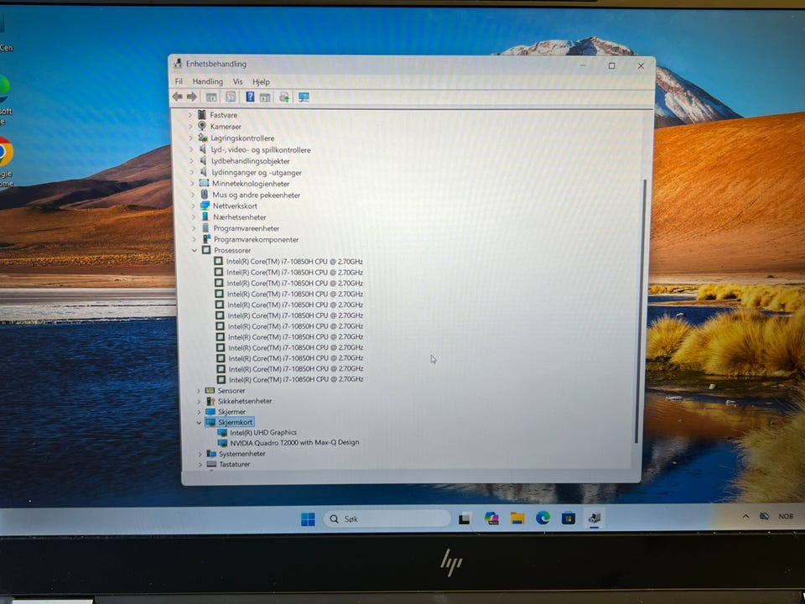Open the Windows Start button
This screenshot has height=604, width=805.
[308, 519]
